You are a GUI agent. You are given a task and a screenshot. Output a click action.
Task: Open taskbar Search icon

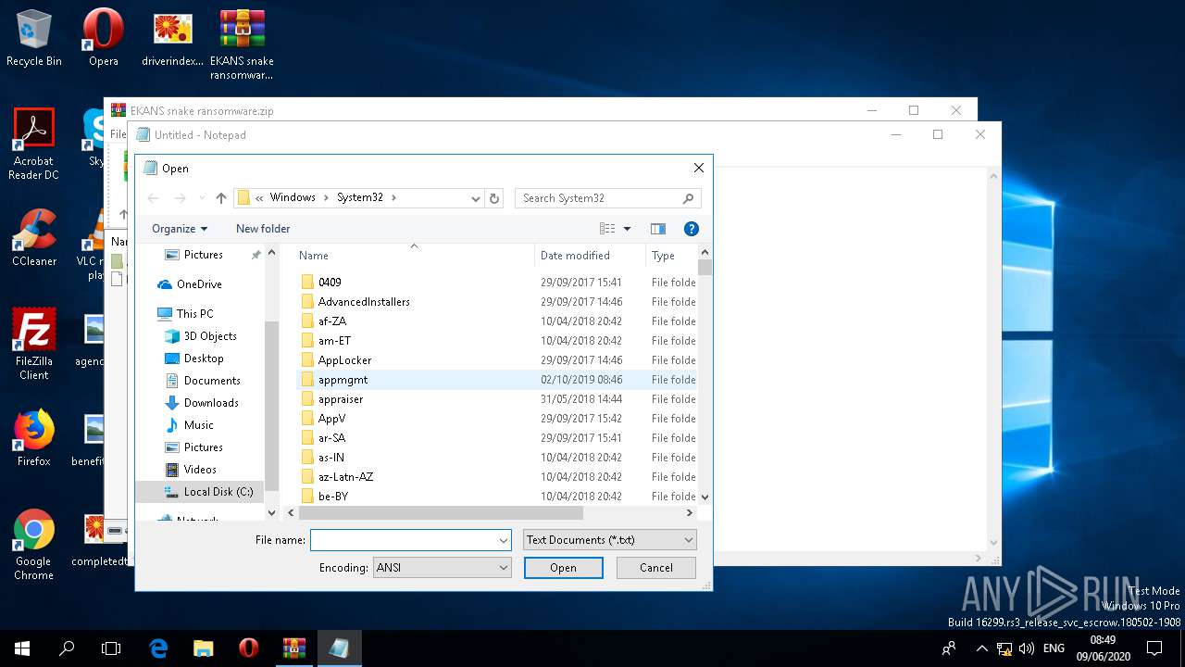(x=67, y=648)
